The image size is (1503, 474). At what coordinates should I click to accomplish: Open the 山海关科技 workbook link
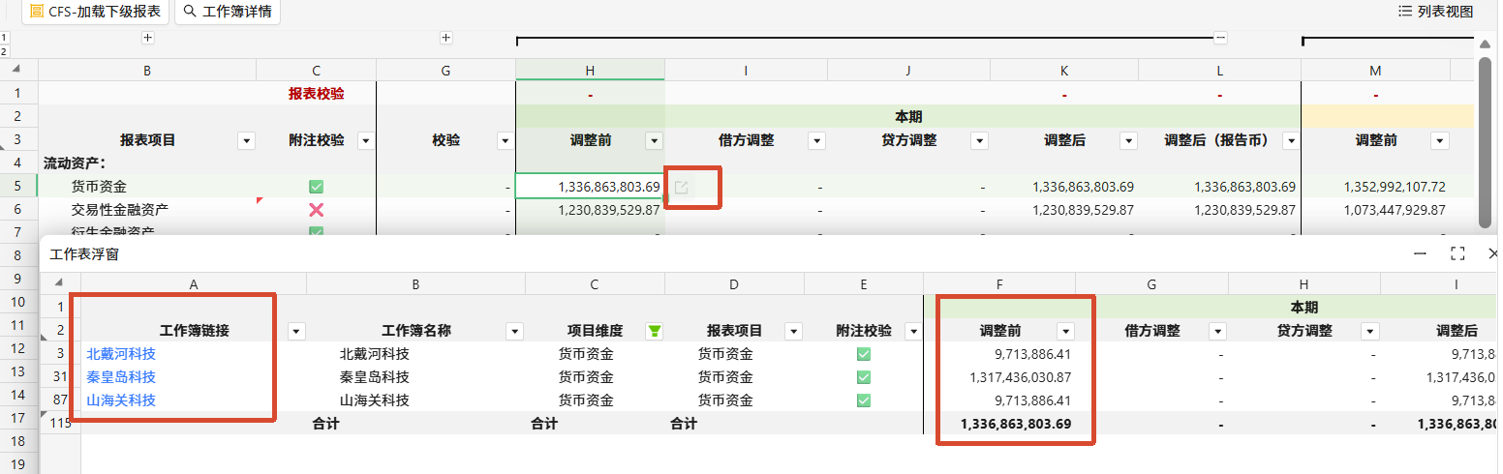121,400
